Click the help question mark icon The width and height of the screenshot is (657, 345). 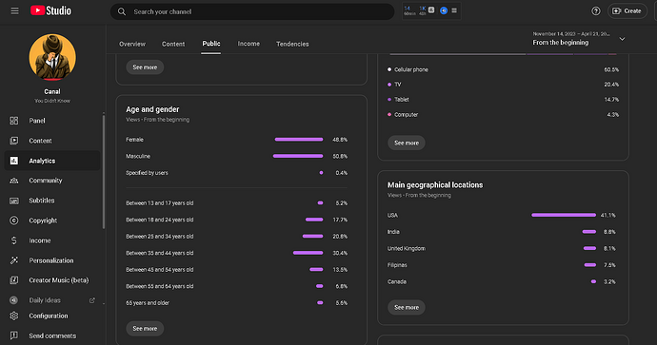pos(595,11)
